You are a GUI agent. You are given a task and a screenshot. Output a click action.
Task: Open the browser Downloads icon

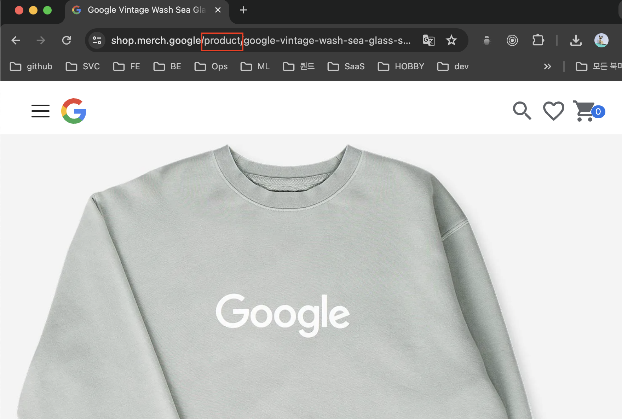pyautogui.click(x=576, y=40)
